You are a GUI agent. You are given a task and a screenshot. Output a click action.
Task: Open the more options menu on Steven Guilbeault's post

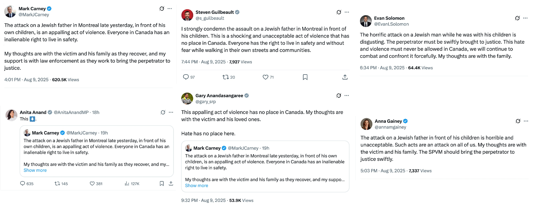pos(347,12)
